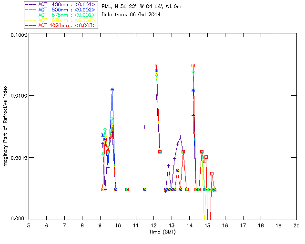Click the x-axis tick label 19

[x=279, y=225]
